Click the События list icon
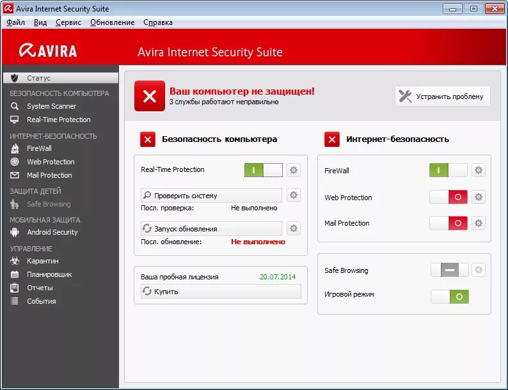Viewport: 508px width, 390px height. pos(14,301)
